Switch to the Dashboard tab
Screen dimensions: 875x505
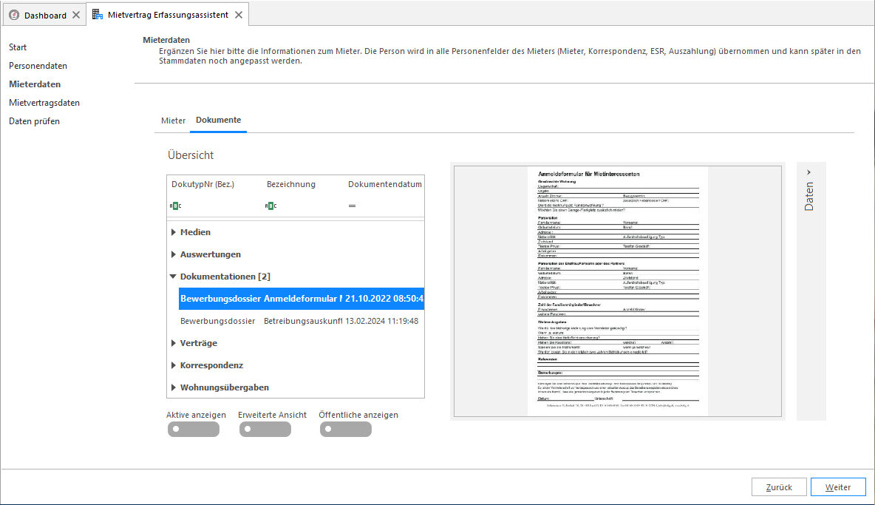click(45, 15)
